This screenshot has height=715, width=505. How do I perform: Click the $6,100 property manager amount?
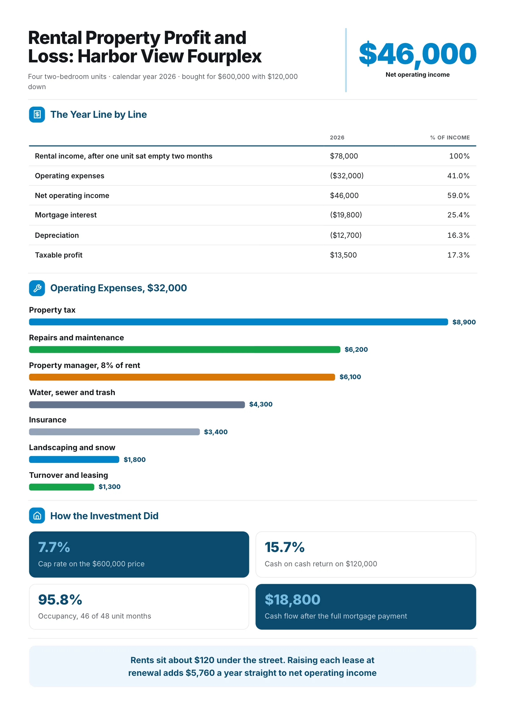pos(350,377)
